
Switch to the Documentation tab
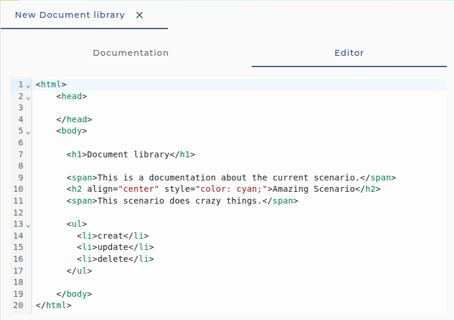(x=131, y=53)
